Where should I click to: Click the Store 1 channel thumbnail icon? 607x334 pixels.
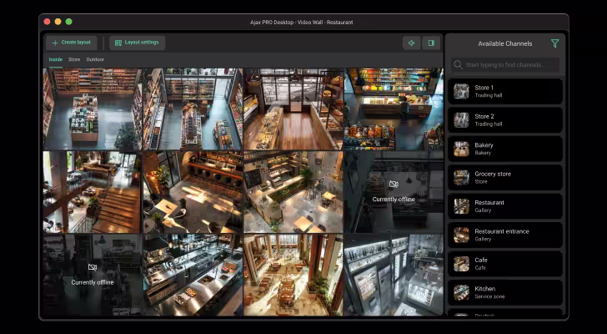(461, 92)
